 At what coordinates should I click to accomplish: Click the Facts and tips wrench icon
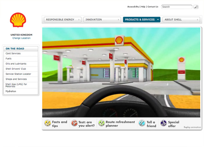click(x=47, y=123)
